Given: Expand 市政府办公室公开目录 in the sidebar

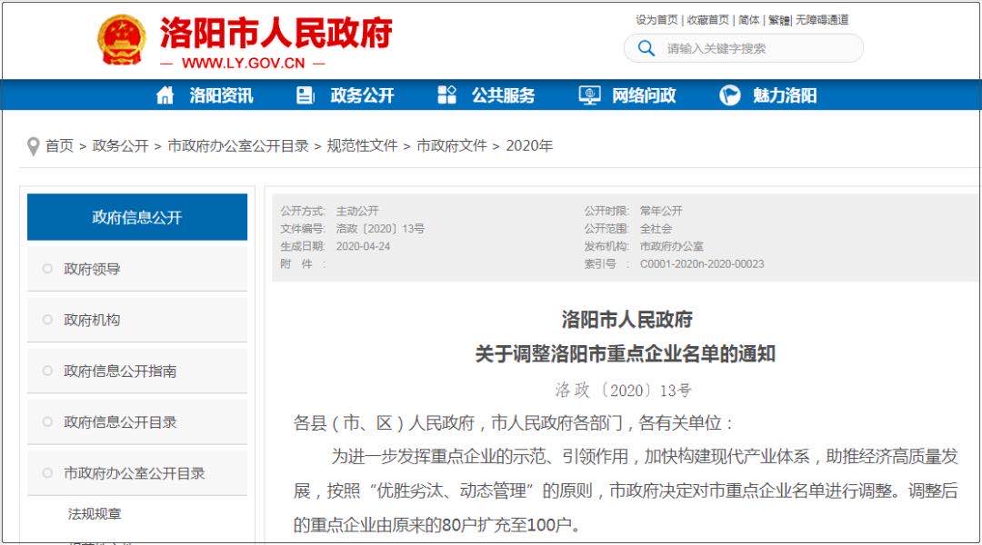Looking at the screenshot, I should click(x=134, y=473).
